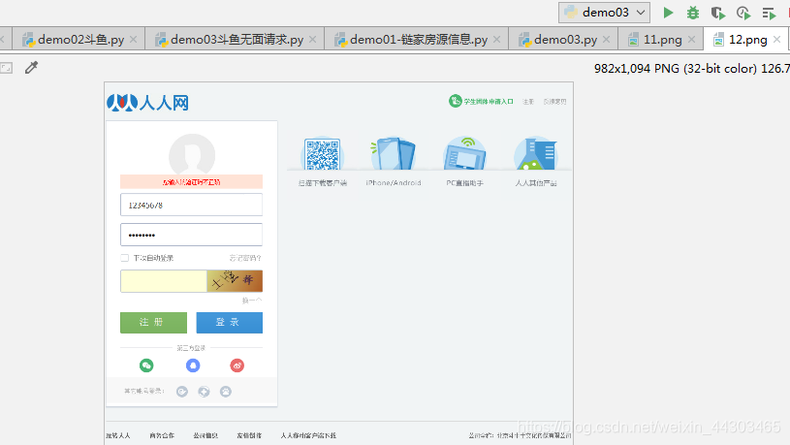Click the grey default avatar picture
This screenshot has width=790, height=445.
(192, 154)
